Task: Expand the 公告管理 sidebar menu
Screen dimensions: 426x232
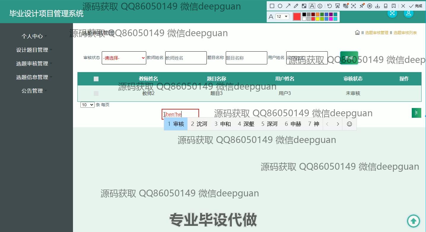Action: coord(32,91)
